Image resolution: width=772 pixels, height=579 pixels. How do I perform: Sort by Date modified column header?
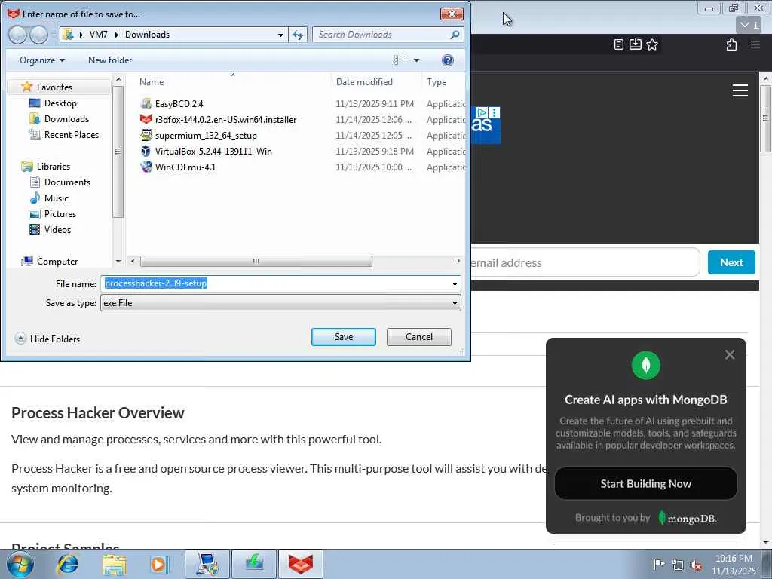364,82
